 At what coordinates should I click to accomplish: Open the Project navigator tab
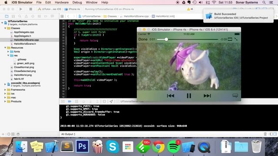tap(7, 16)
